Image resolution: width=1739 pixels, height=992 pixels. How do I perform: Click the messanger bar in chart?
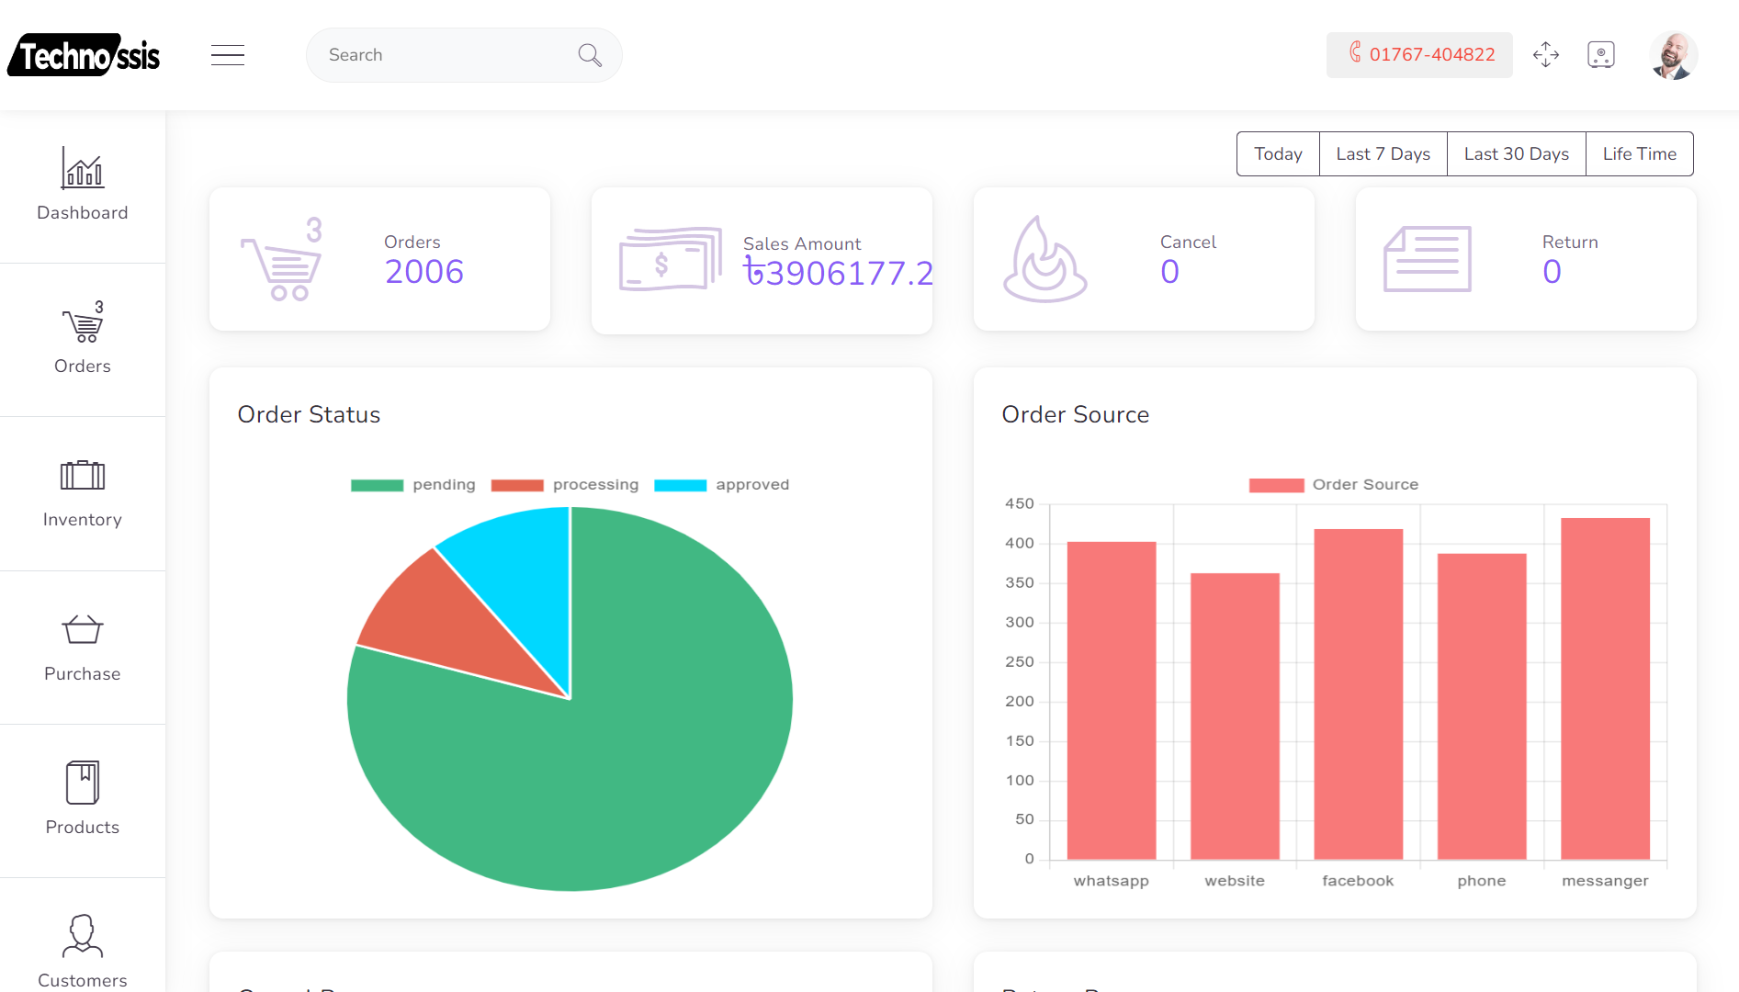pyautogui.click(x=1605, y=688)
